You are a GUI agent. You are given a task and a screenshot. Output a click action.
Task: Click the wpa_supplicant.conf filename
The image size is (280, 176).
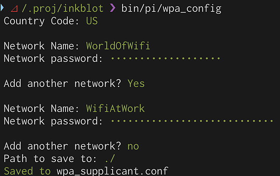[x=113, y=172]
